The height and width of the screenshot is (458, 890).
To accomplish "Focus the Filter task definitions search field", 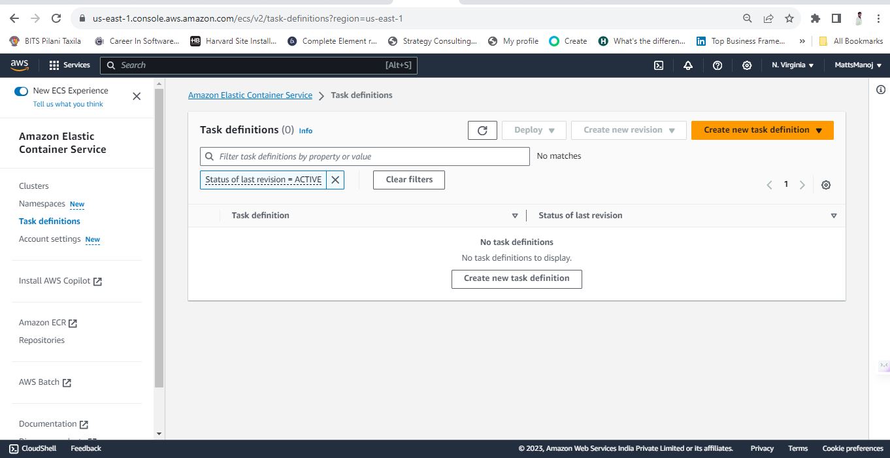I will point(365,156).
